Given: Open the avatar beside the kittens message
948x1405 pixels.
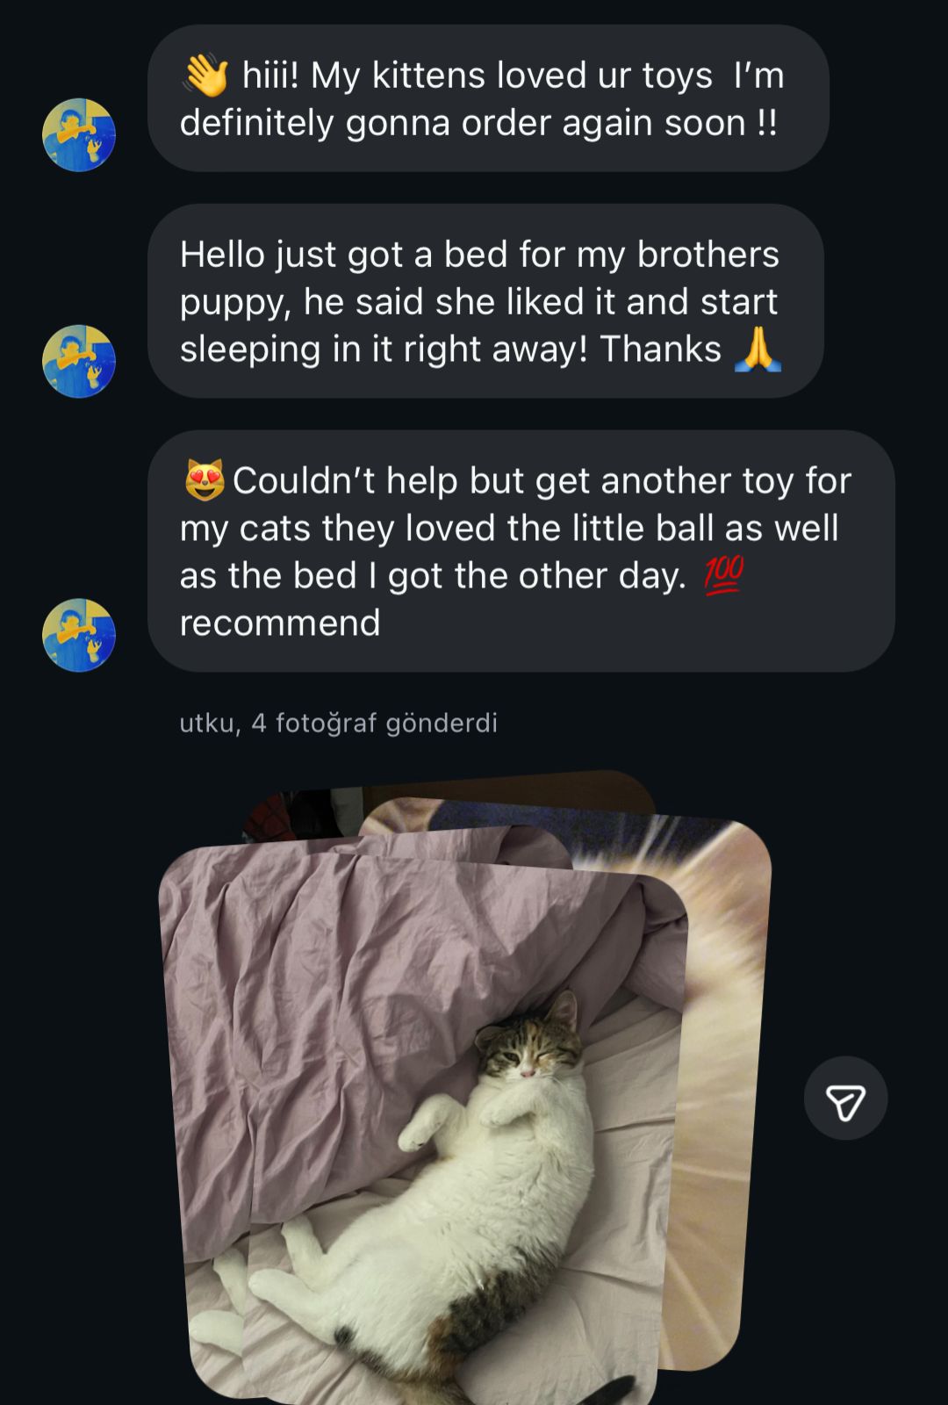Looking at the screenshot, I should tap(79, 134).
